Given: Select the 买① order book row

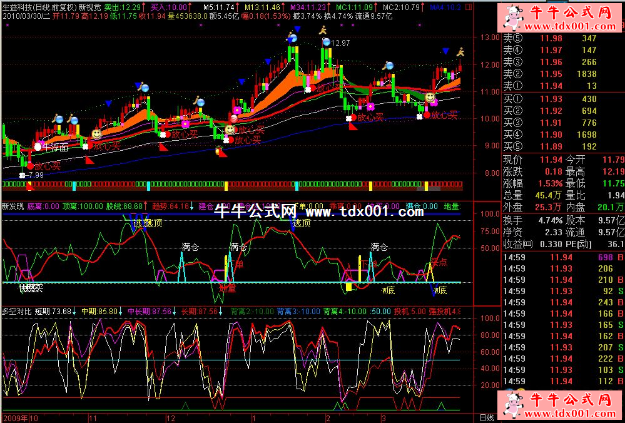Looking at the screenshot, I should pos(562,99).
